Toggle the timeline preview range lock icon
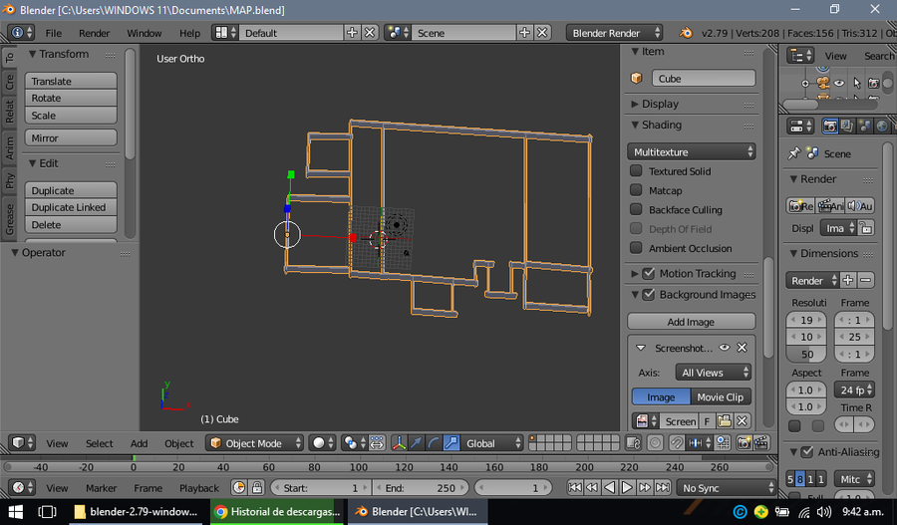This screenshot has width=897, height=525. 257,487
